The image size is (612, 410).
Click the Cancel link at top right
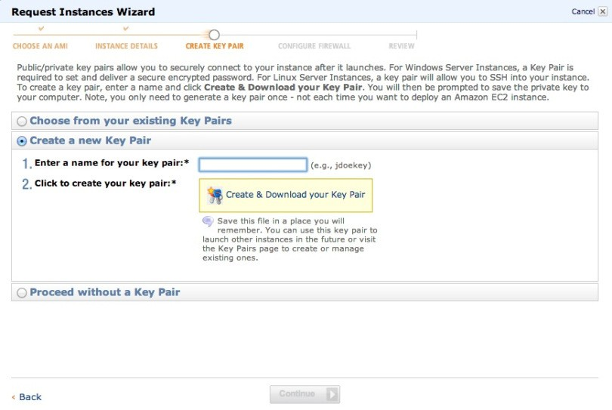pyautogui.click(x=583, y=11)
